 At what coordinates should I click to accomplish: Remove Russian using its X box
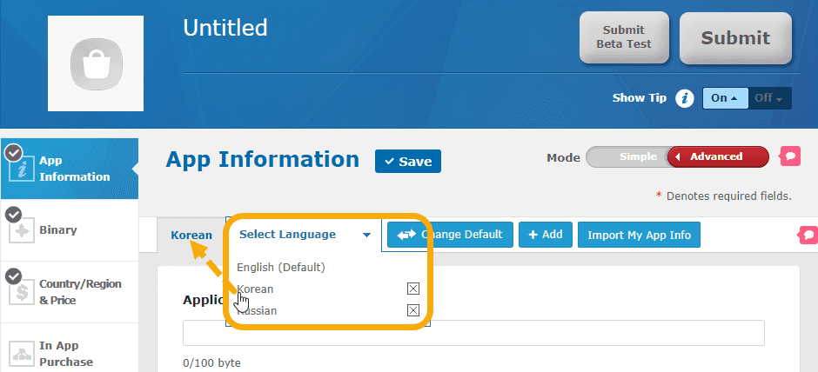click(413, 310)
